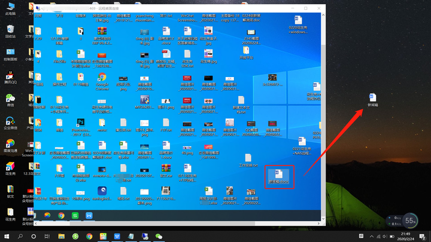
Task: Open the taskbar search magnifier
Action: pos(20,236)
